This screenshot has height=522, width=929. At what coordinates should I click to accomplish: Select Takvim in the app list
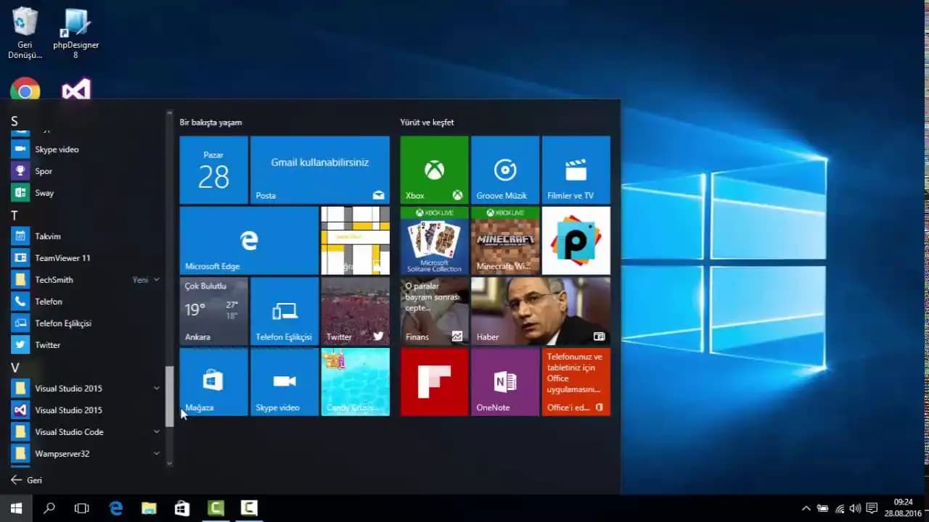click(x=48, y=236)
